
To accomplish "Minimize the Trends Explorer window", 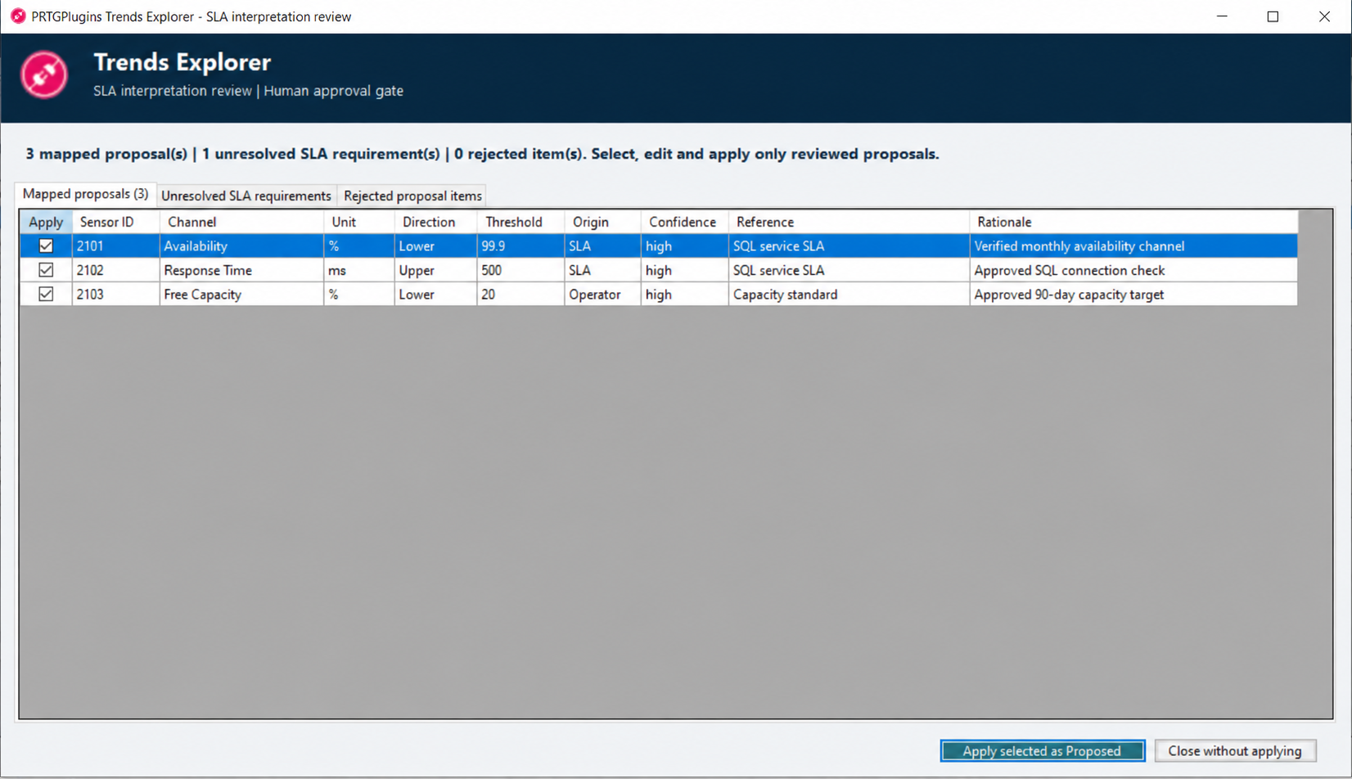I will [1222, 16].
